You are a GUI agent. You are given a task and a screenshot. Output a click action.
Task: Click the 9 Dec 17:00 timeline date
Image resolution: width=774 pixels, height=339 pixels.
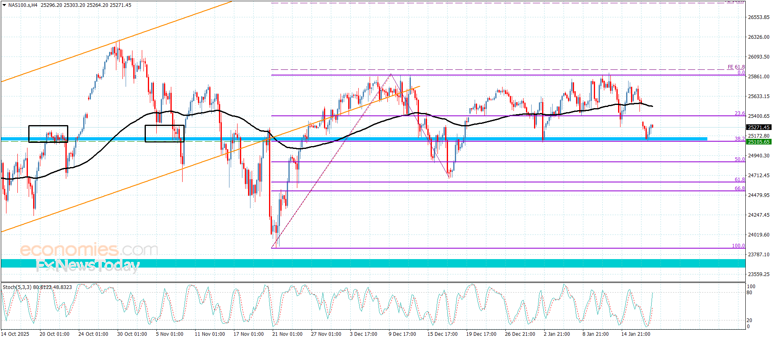click(x=402, y=334)
